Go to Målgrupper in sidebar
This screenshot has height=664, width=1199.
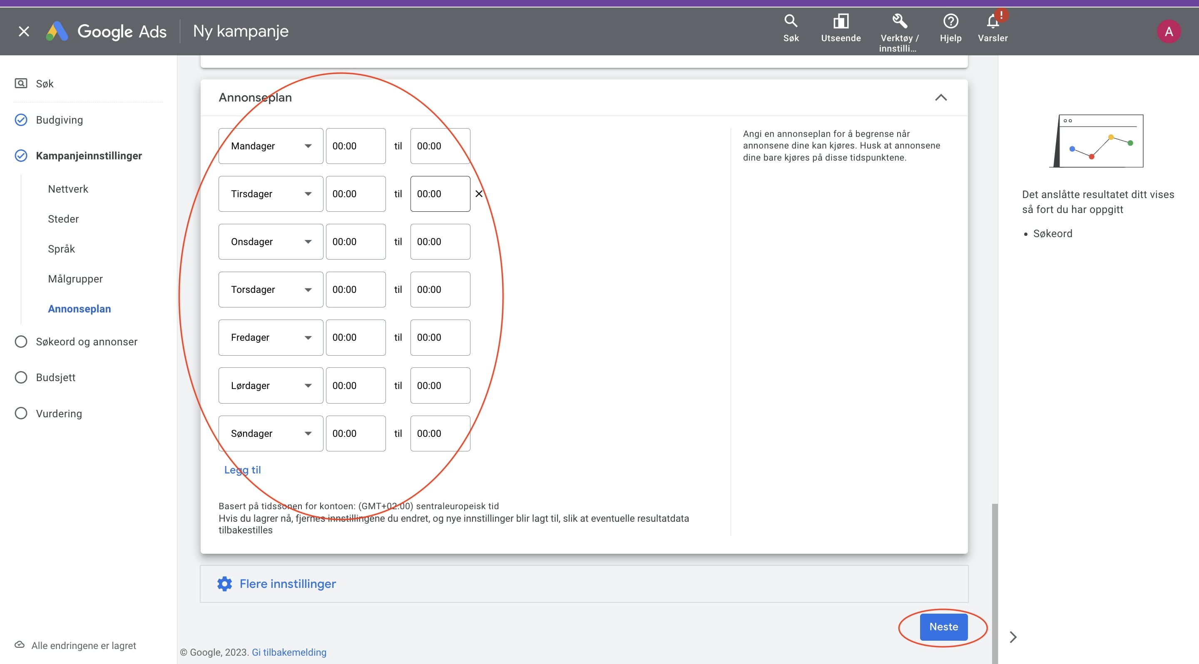point(75,279)
